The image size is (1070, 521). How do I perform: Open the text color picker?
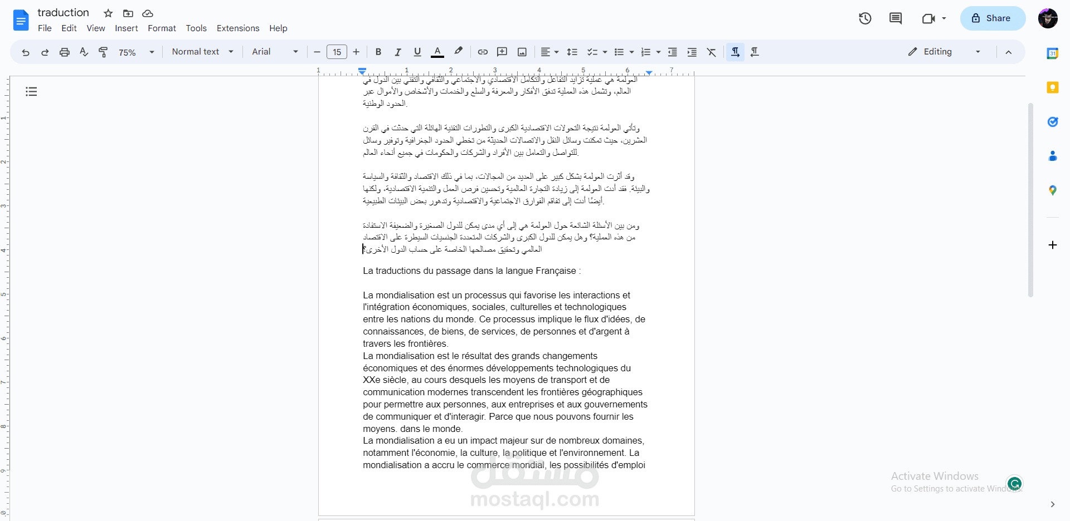pos(437,52)
